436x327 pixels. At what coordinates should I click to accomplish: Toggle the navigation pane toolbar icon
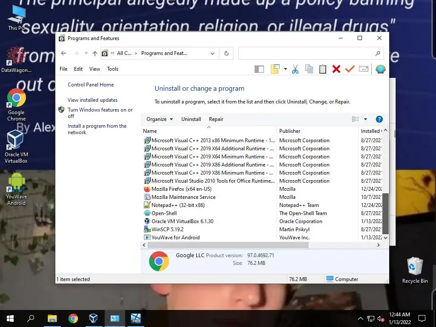click(x=259, y=69)
